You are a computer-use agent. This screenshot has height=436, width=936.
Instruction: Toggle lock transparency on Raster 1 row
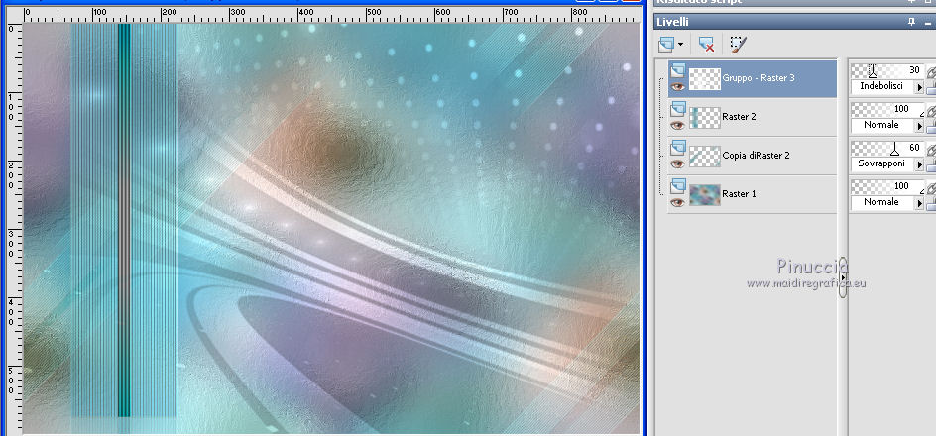[931, 203]
